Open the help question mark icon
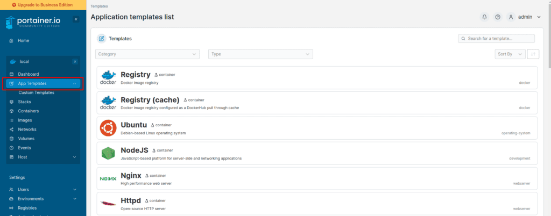The height and width of the screenshot is (216, 551). (x=498, y=17)
